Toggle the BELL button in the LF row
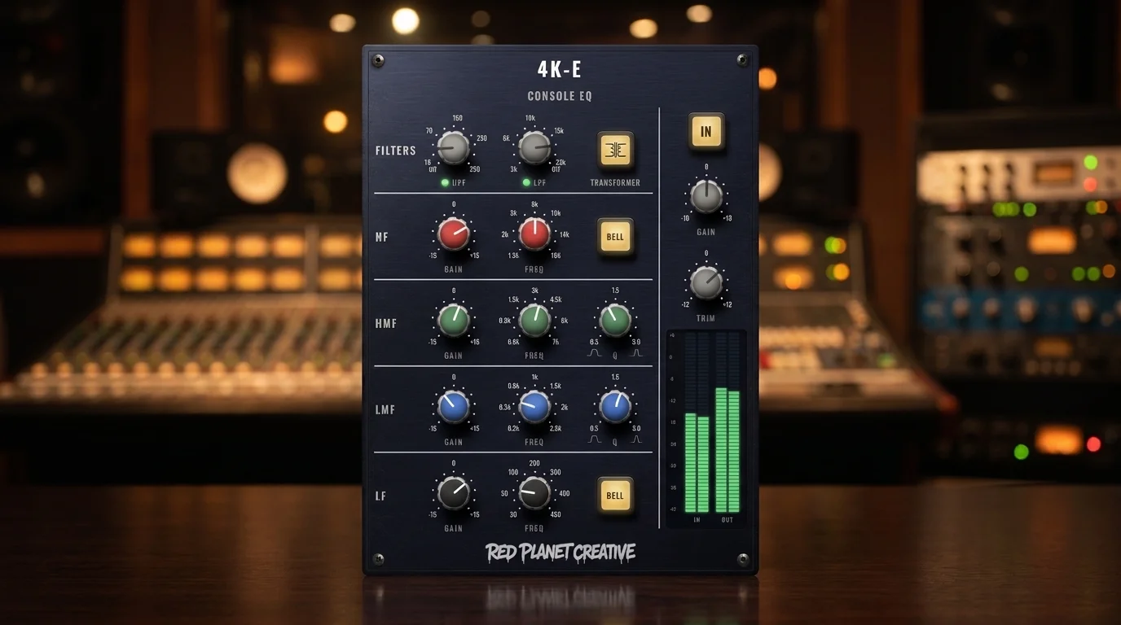 tap(615, 495)
